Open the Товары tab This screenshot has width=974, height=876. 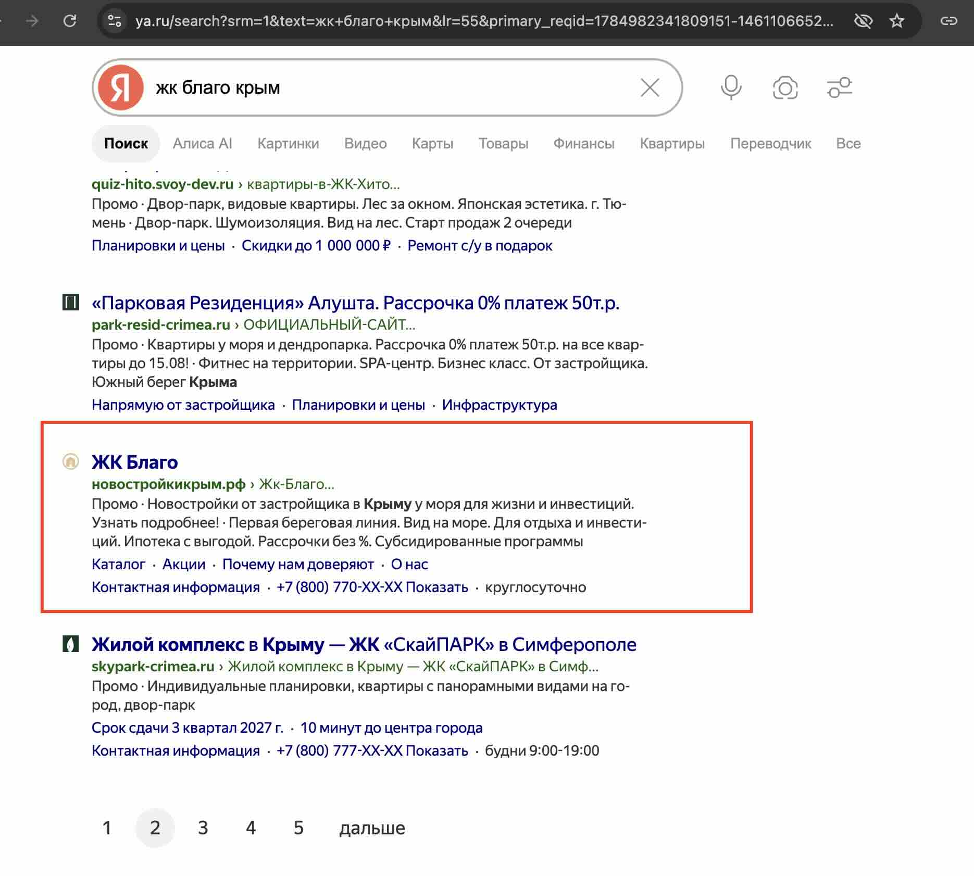[x=503, y=143]
